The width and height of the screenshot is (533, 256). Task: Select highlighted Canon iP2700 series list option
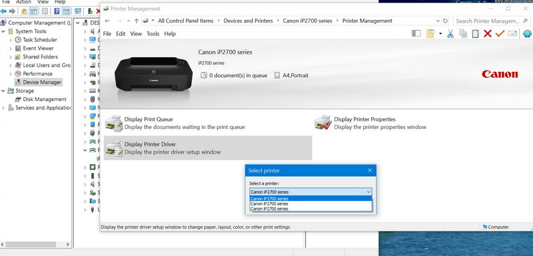(x=310, y=199)
